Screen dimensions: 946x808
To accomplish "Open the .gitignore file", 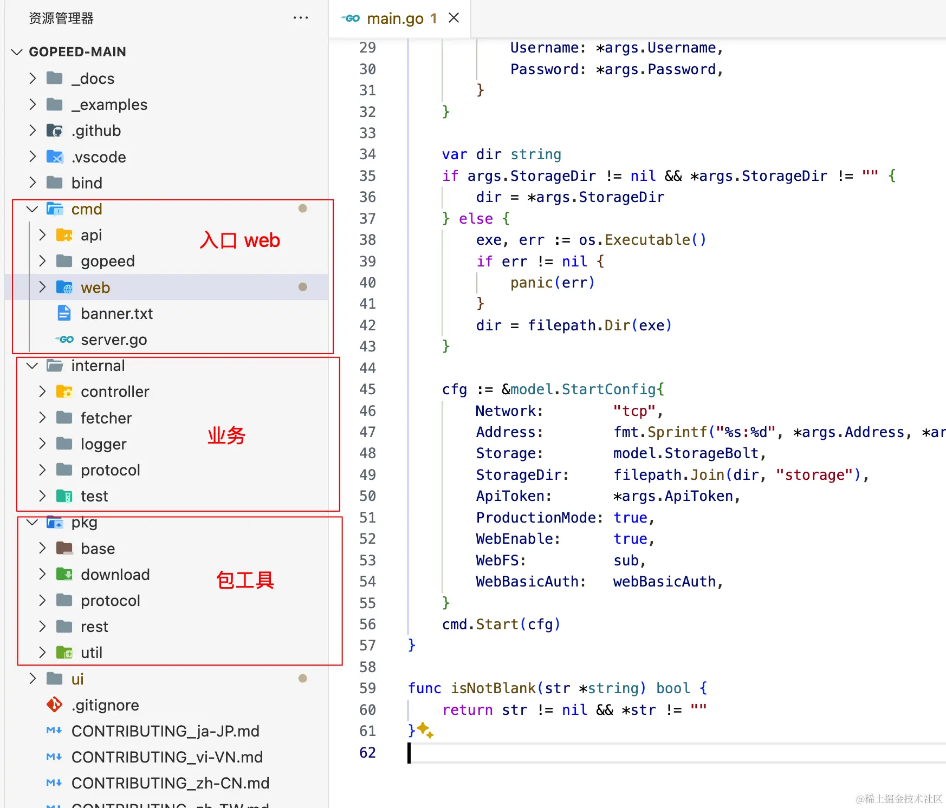I will click(105, 705).
